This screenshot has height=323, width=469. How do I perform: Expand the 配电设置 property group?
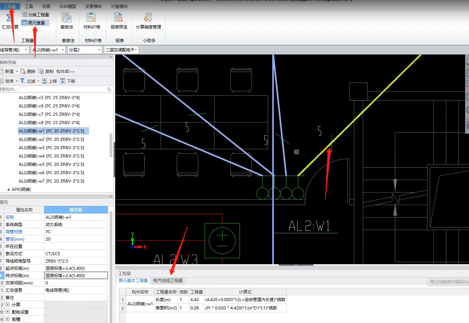tap(8, 312)
